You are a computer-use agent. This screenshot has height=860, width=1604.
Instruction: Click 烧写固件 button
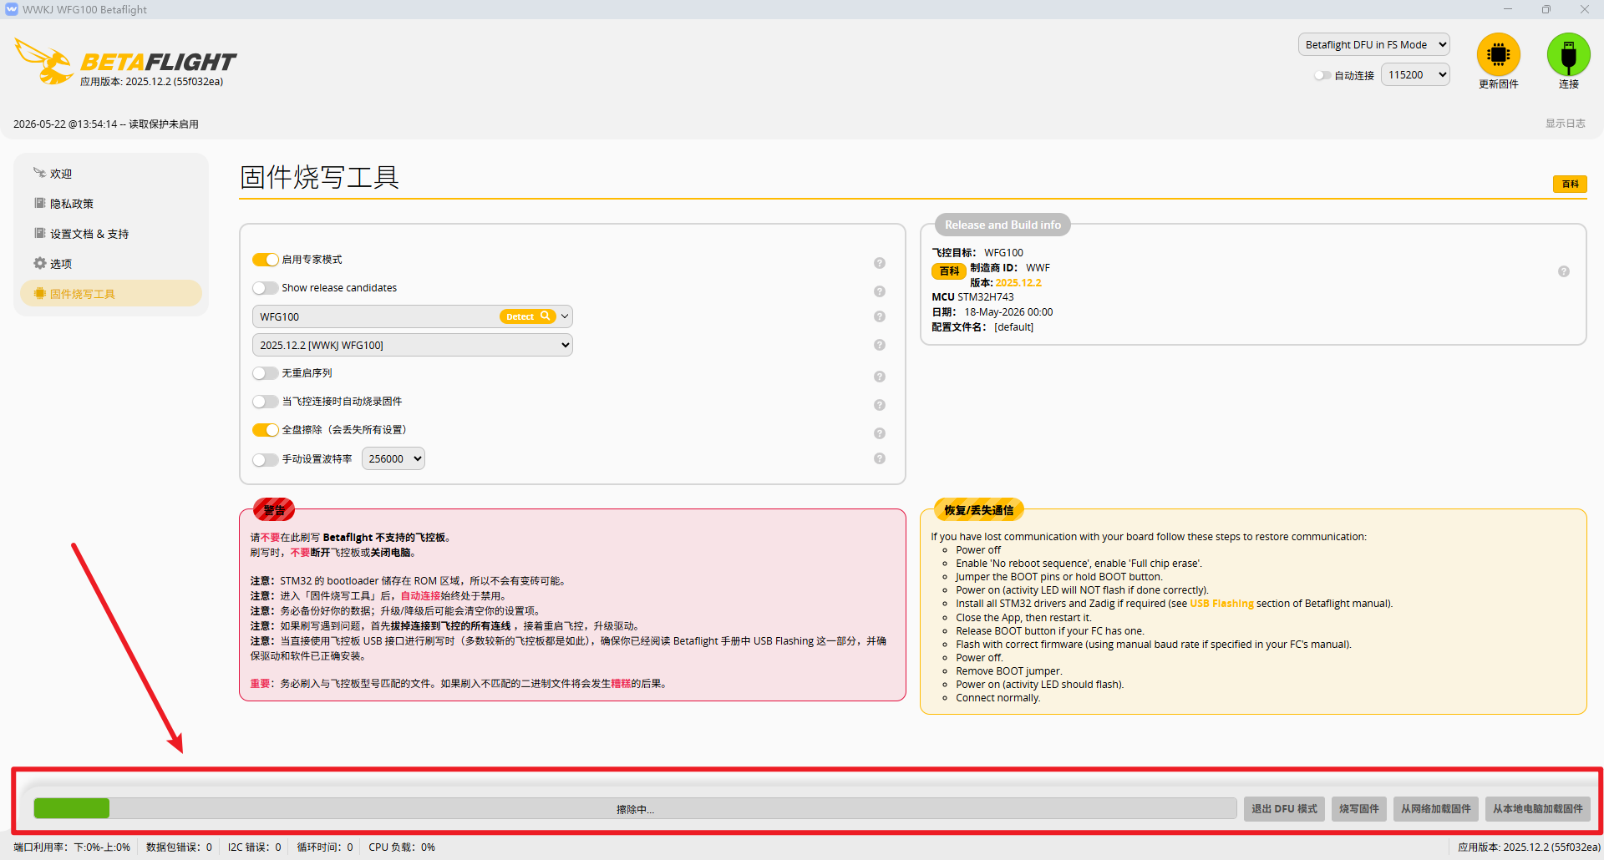click(x=1359, y=808)
